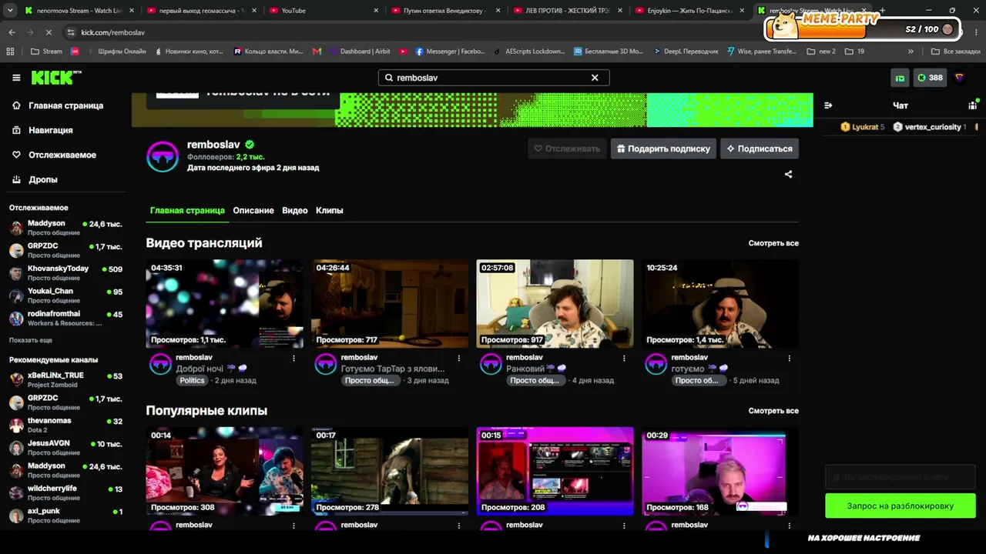Open options menu for the video posted 5 дней назад

(790, 359)
